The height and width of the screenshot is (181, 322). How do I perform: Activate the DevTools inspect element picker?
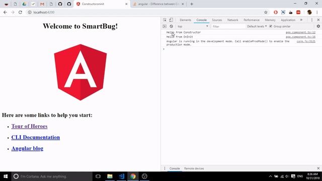165,20
